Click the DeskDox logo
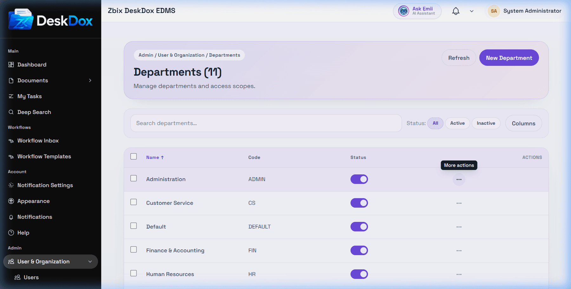571x289 pixels. pos(51,20)
